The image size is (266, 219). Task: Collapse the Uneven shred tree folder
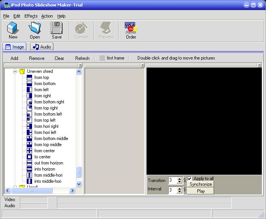[x=16, y=71]
